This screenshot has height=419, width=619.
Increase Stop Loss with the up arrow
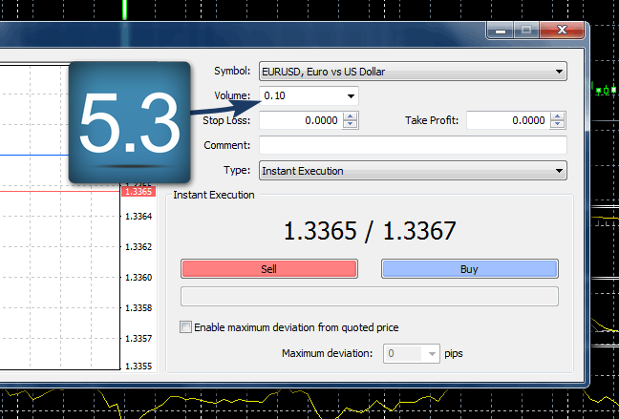[351, 117]
